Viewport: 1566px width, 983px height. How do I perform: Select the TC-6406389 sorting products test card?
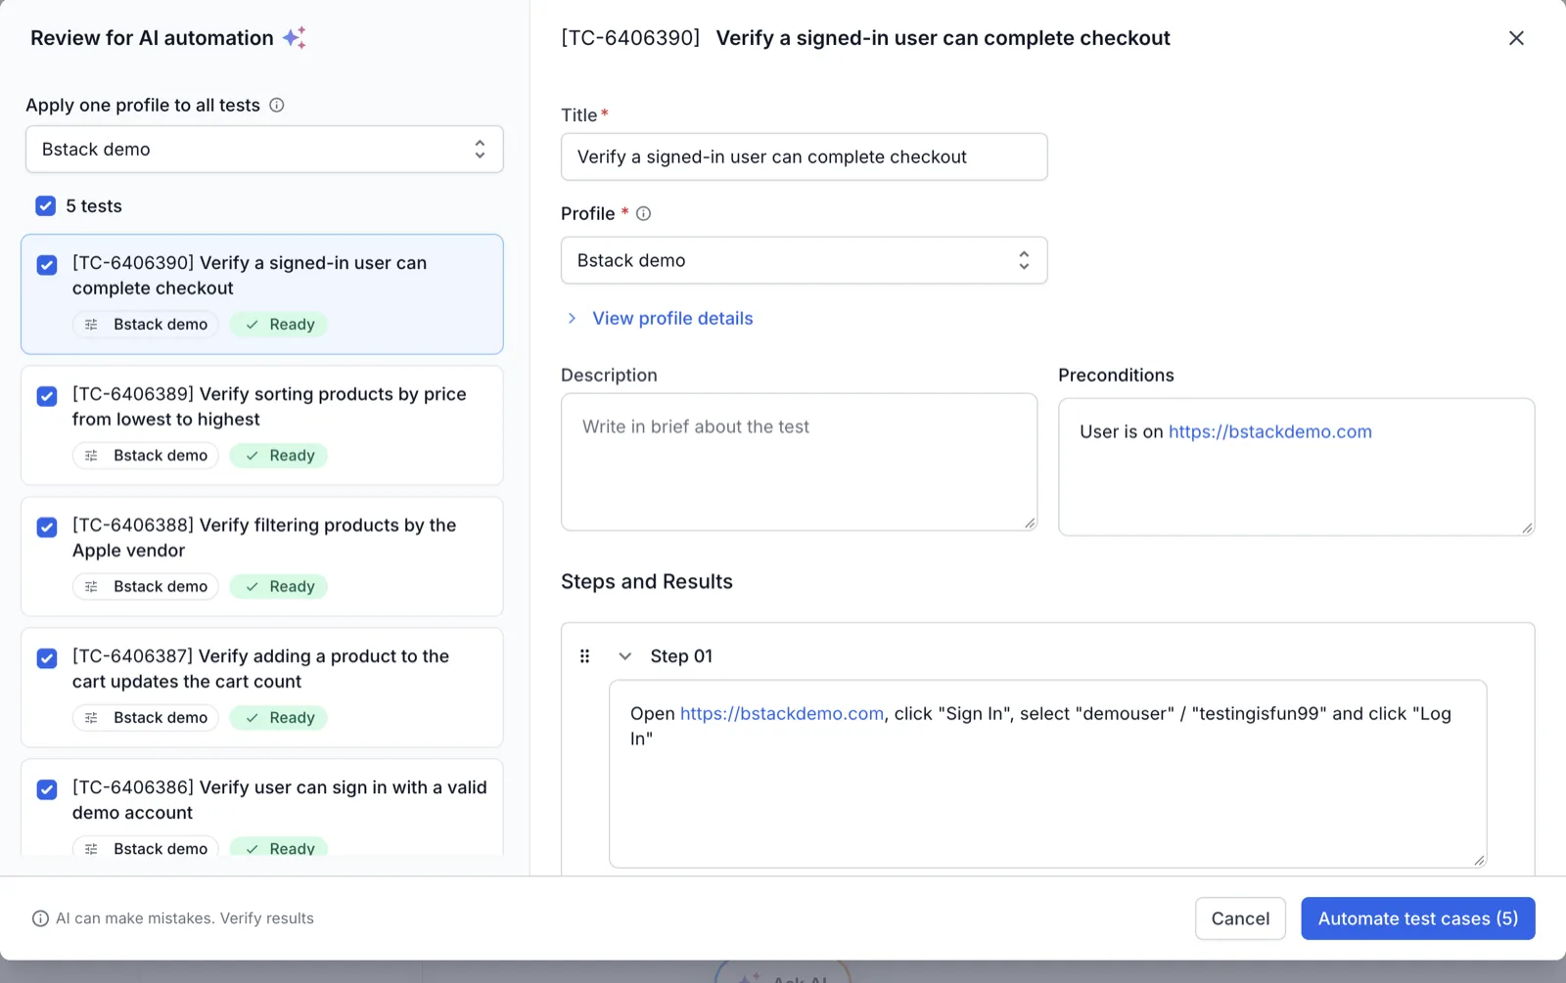tap(262, 425)
